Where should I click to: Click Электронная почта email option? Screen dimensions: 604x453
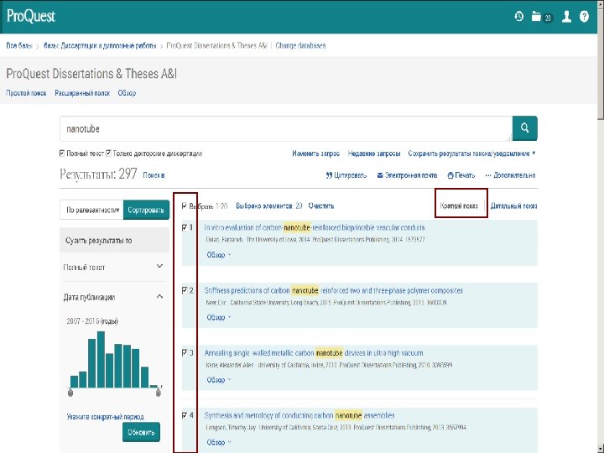coord(407,175)
